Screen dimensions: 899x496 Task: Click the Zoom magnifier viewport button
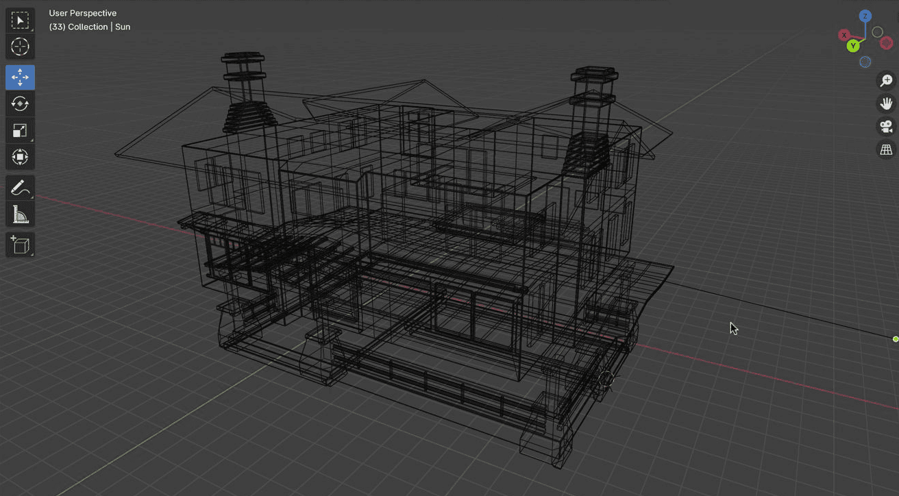tap(887, 81)
